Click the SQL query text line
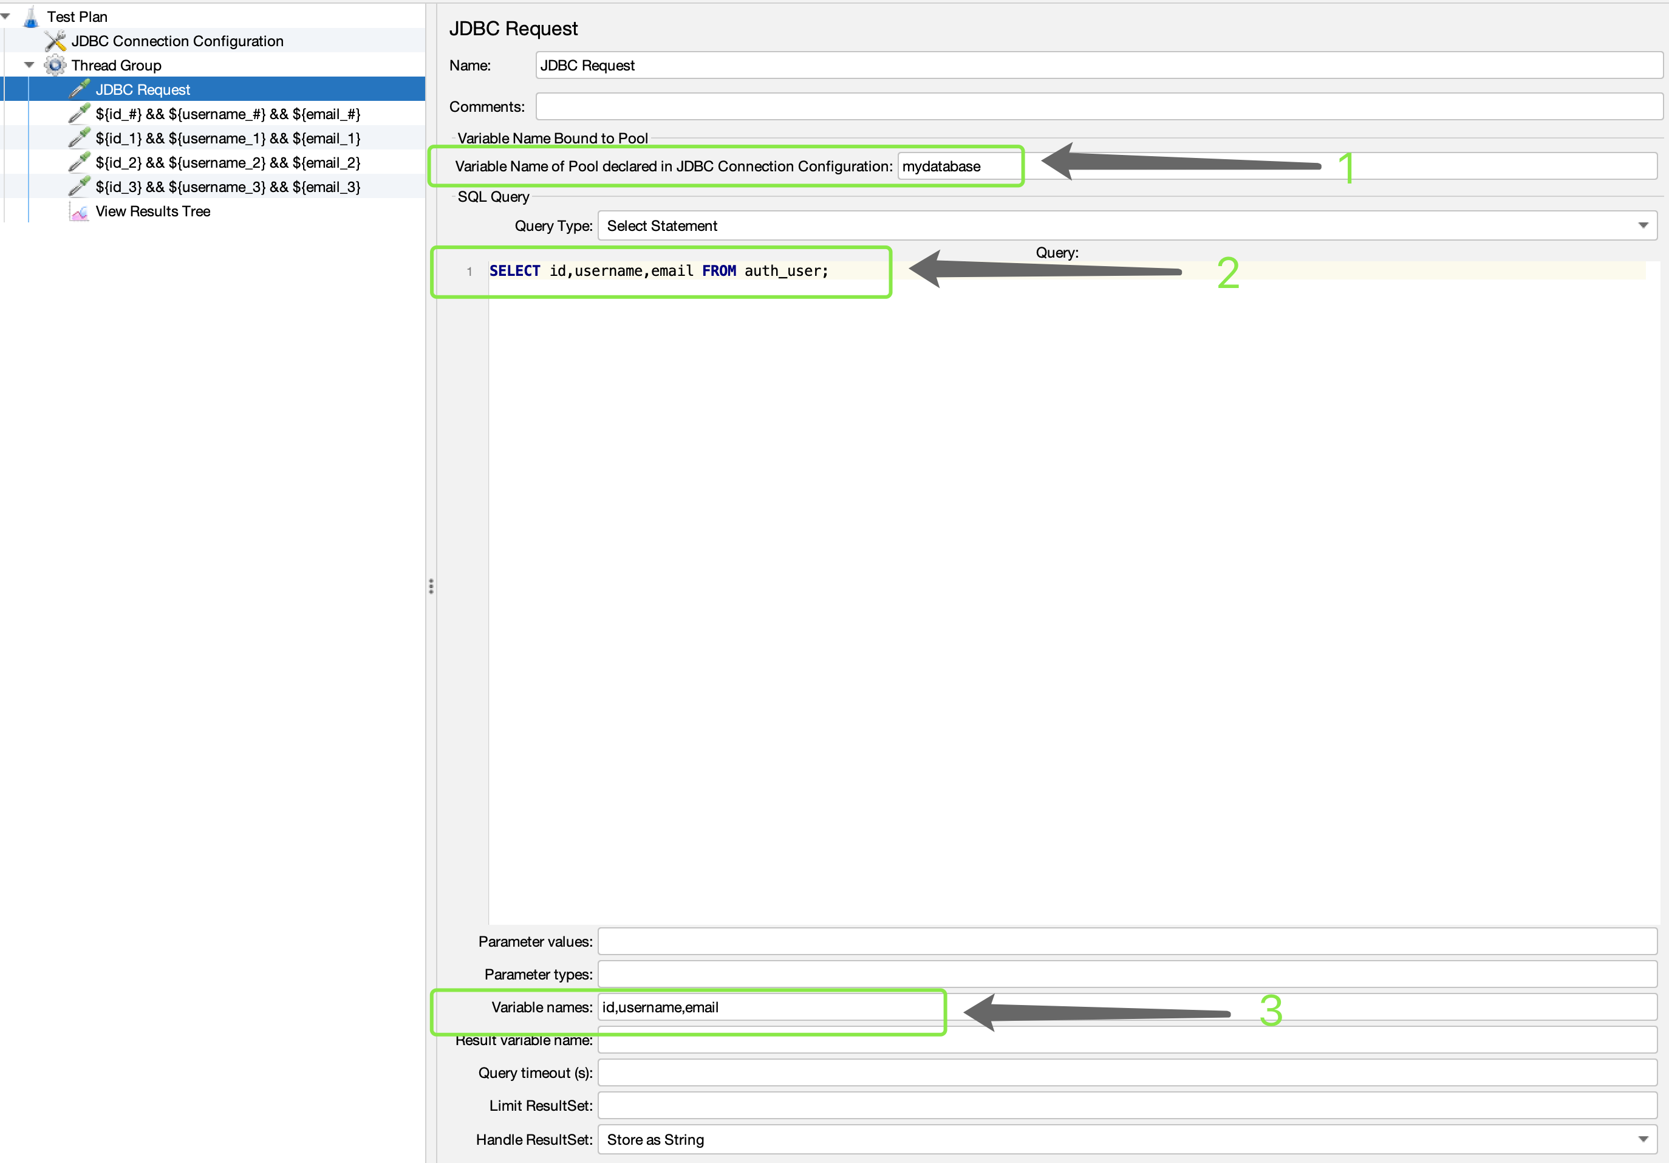The image size is (1669, 1163). tap(658, 271)
